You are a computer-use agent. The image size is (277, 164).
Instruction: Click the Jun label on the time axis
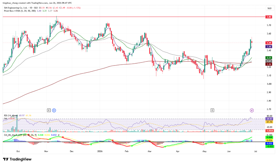tap(229, 151)
